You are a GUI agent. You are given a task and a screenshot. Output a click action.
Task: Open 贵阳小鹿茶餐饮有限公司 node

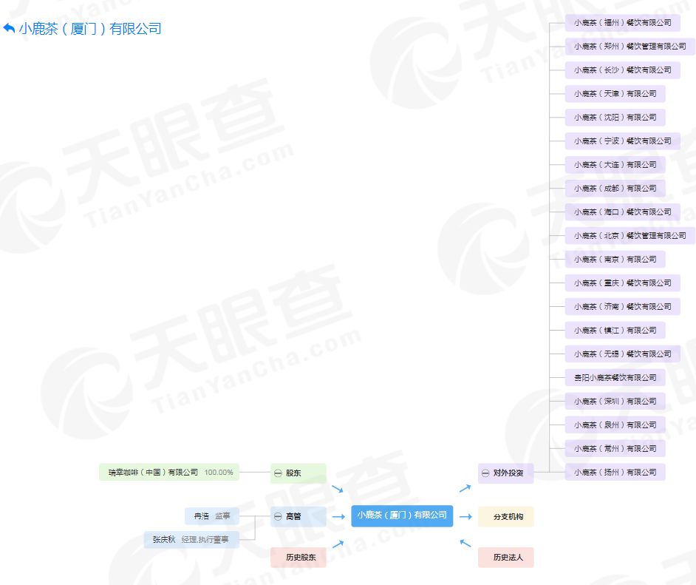615,378
